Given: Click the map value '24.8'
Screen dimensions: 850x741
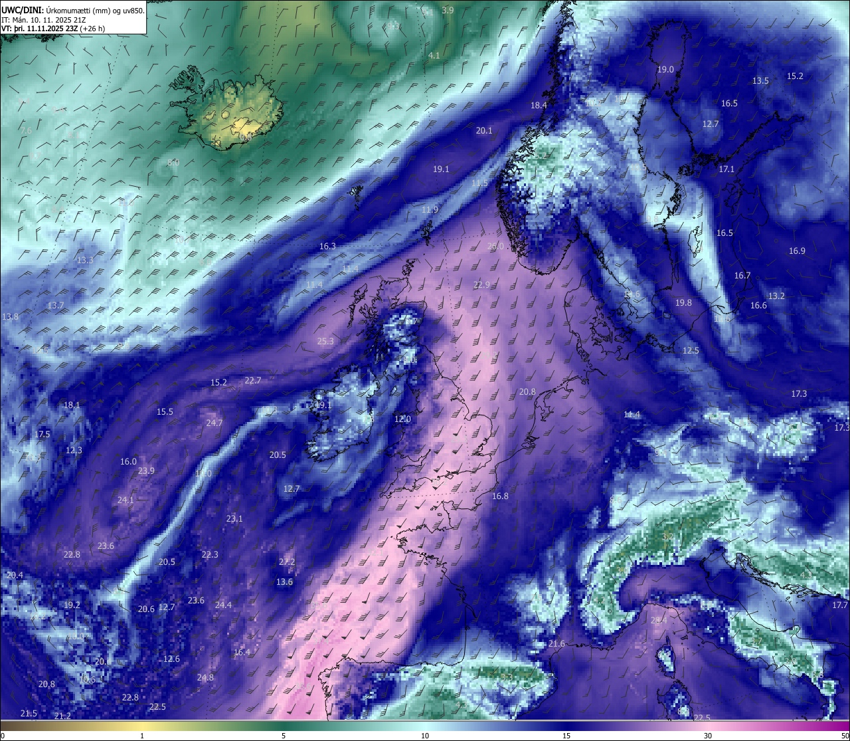Looking at the screenshot, I should (205, 677).
